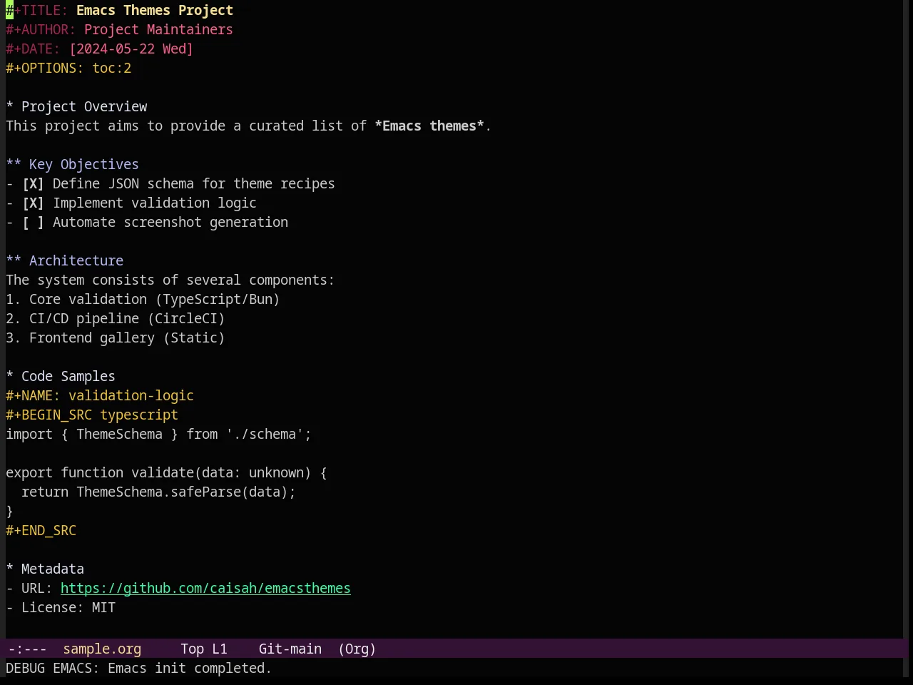Collapse the 'Code Samples' heading
The width and height of the screenshot is (913, 685).
[61, 376]
